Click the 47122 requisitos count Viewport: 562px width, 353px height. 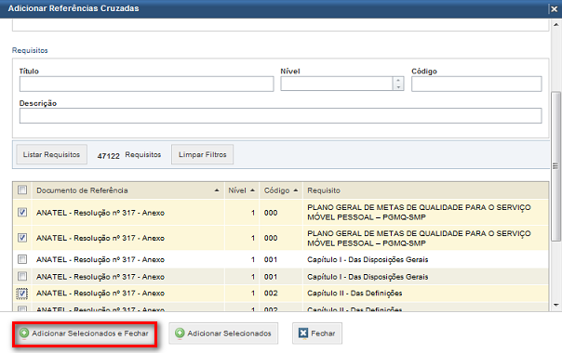pos(108,156)
